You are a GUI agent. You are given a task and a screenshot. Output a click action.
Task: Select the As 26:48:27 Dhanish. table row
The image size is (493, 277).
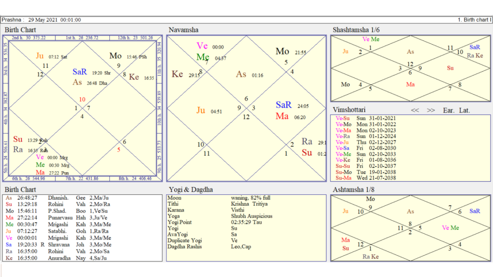[57, 198]
